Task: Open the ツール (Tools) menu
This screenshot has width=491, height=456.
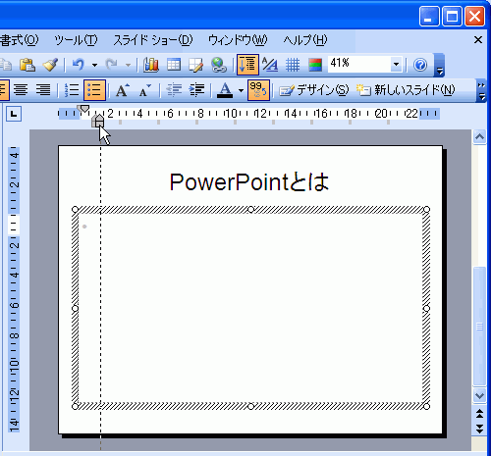Action: (x=76, y=40)
